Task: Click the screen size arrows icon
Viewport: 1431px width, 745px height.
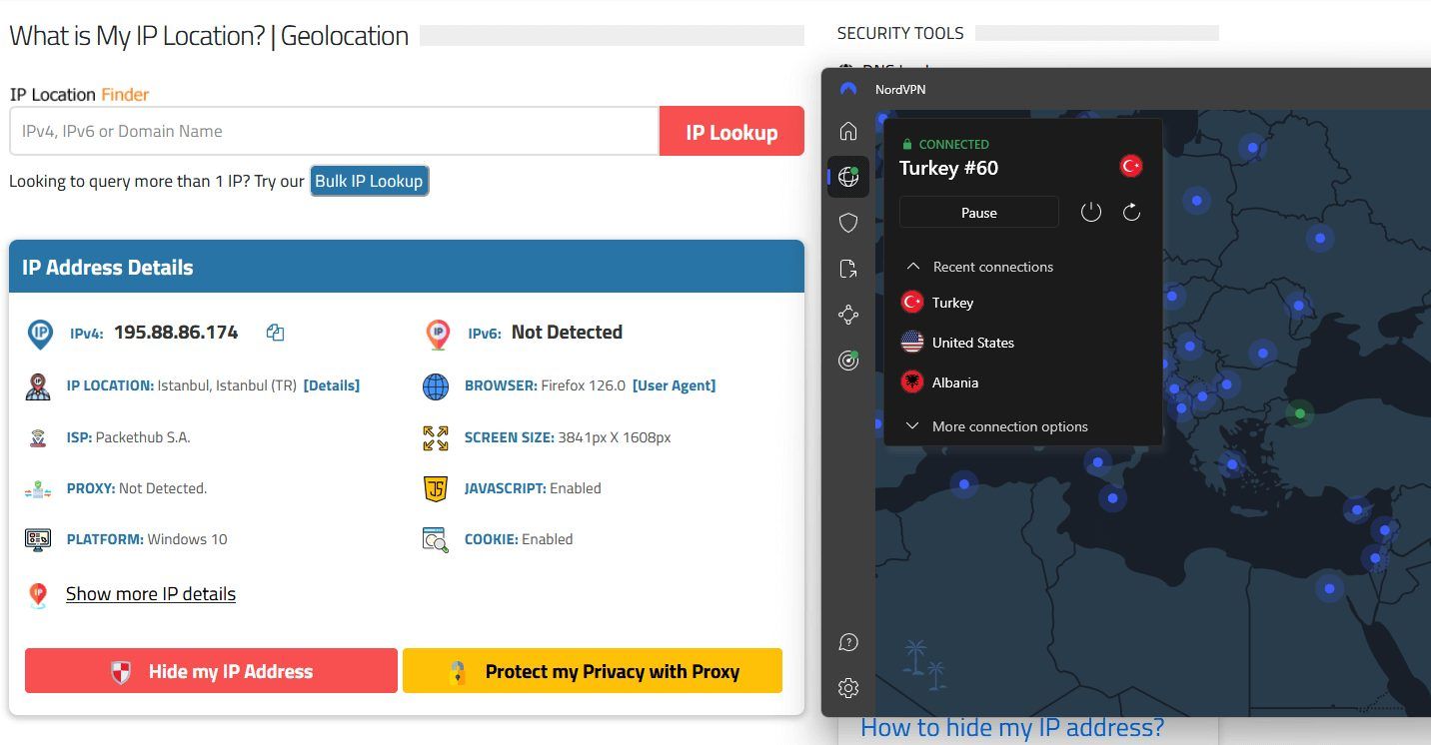Action: tap(436, 437)
